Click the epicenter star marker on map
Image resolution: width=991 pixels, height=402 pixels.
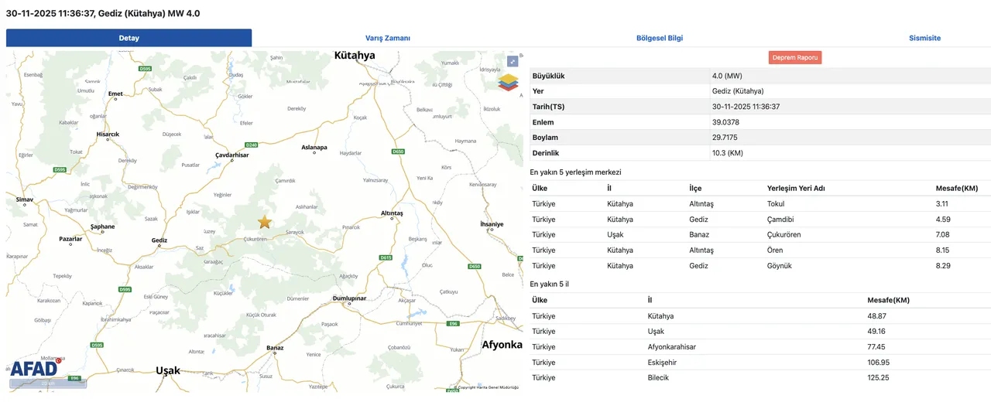(265, 222)
